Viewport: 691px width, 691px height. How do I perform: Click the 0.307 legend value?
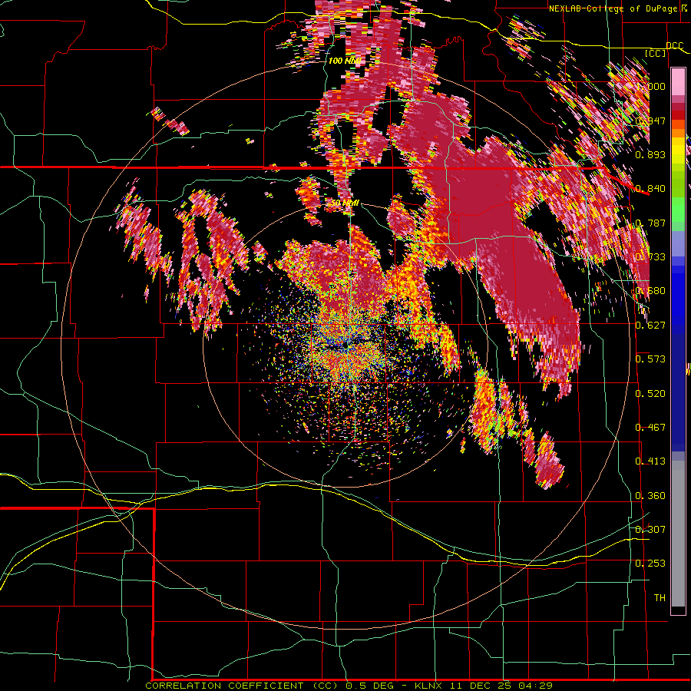[650, 530]
